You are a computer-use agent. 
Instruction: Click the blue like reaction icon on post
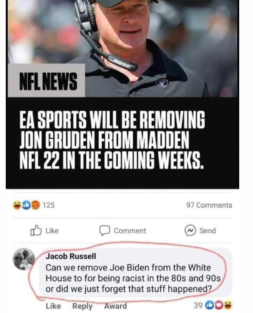click(27, 205)
